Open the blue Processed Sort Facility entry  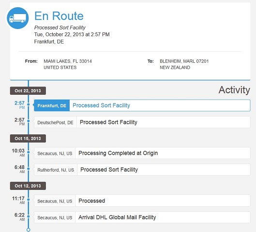pyautogui.click(x=160, y=105)
